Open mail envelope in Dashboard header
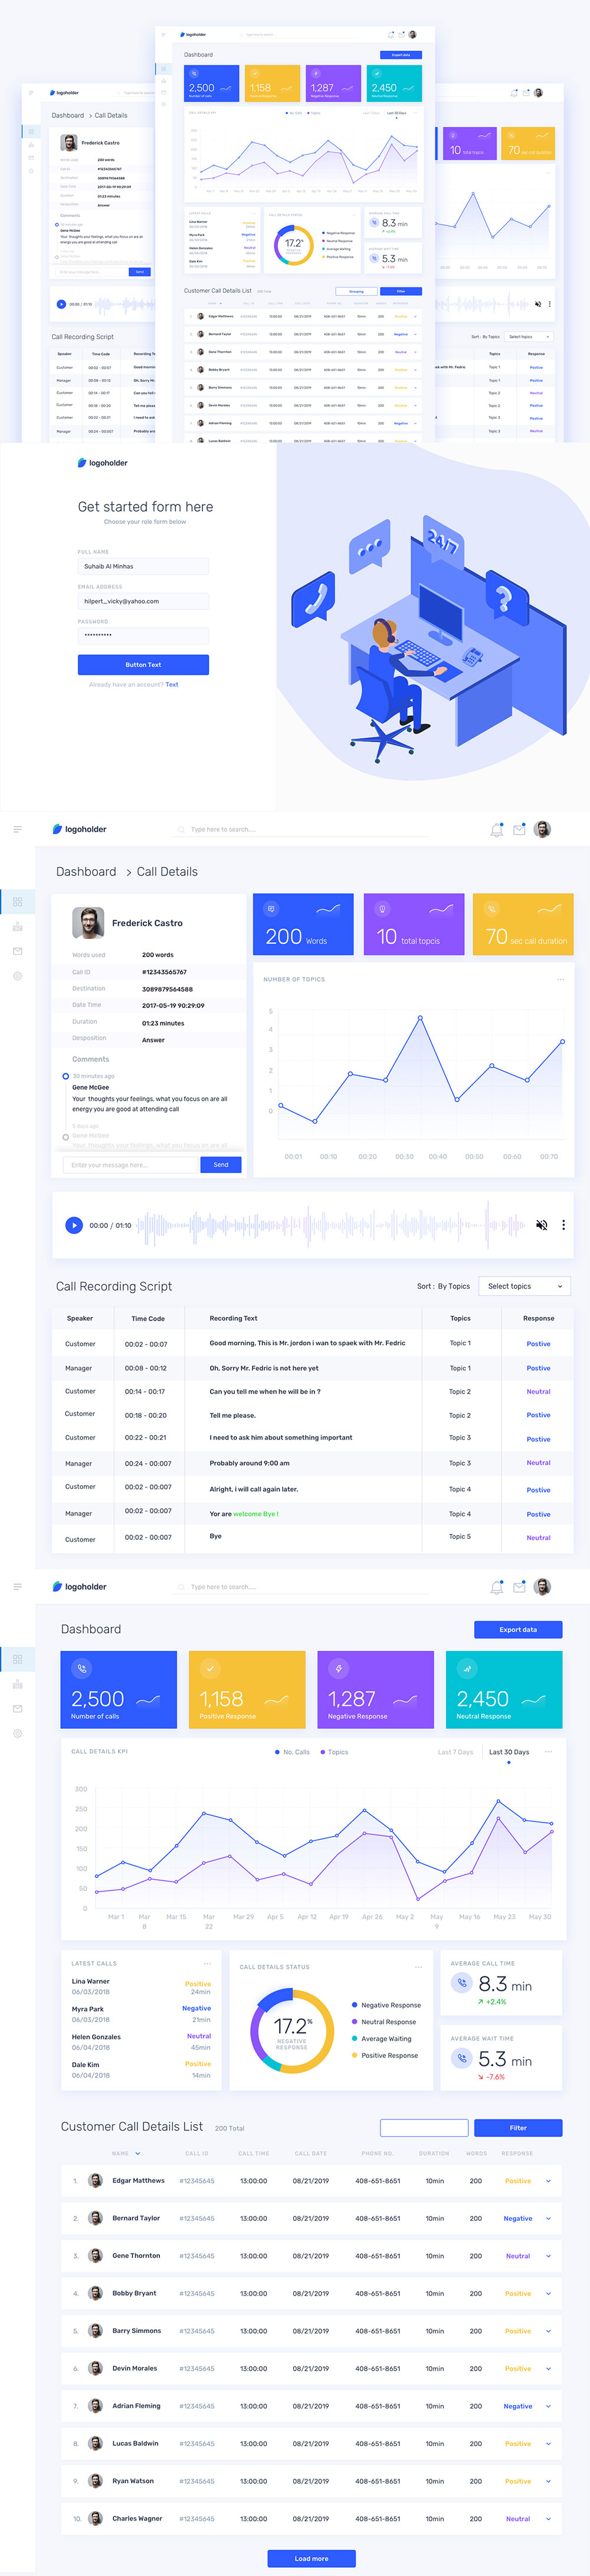 [x=519, y=1588]
